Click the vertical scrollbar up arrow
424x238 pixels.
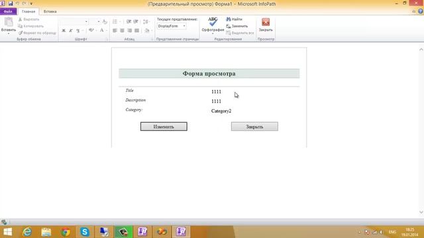tap(421, 50)
